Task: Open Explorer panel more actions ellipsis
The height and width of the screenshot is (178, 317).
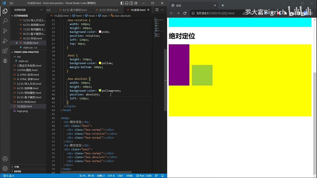Action: click(x=41, y=10)
